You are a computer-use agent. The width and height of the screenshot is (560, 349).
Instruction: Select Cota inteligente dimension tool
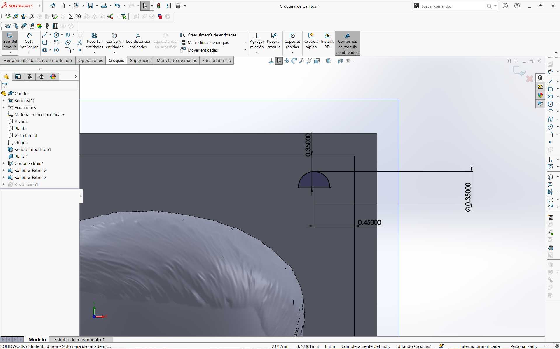point(29,41)
